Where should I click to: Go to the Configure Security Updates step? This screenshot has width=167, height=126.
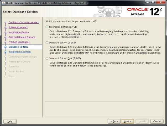pos(24,22)
